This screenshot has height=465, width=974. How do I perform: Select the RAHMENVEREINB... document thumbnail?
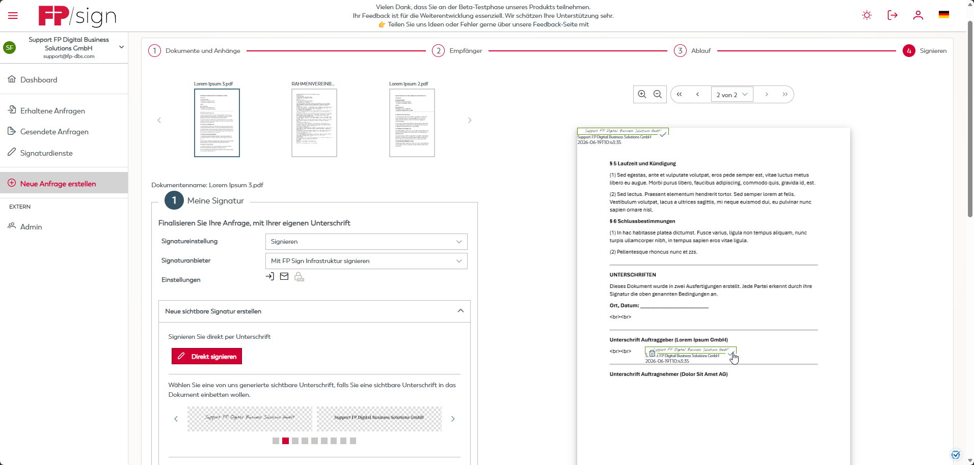click(x=314, y=123)
